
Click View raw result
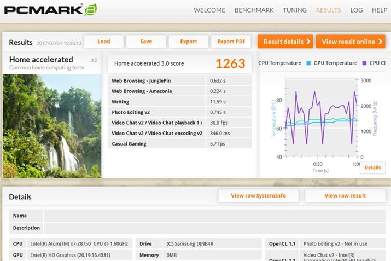point(345,196)
